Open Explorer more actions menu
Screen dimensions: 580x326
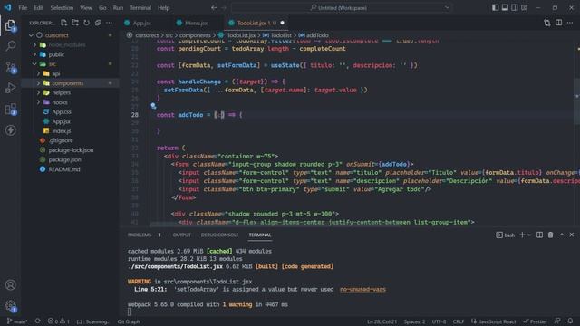point(109,23)
